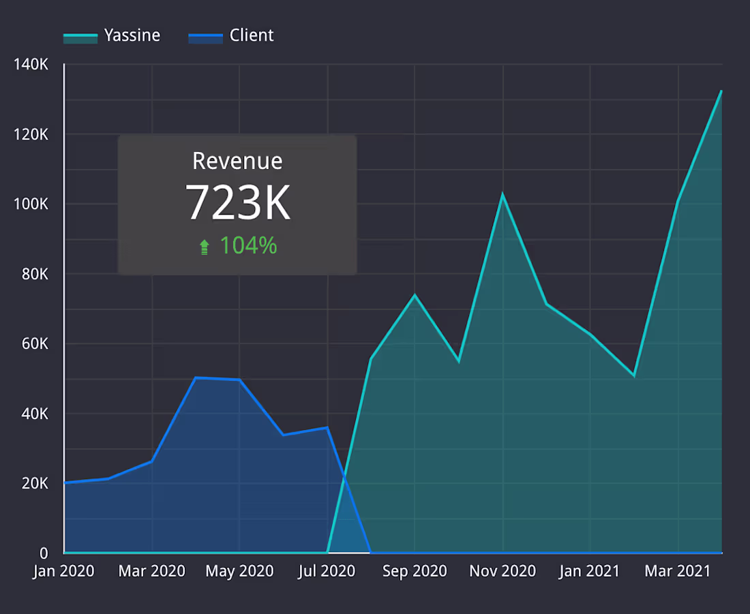Click the 140K y-axis gridline label
The height and width of the screenshot is (614, 750).
tap(32, 64)
